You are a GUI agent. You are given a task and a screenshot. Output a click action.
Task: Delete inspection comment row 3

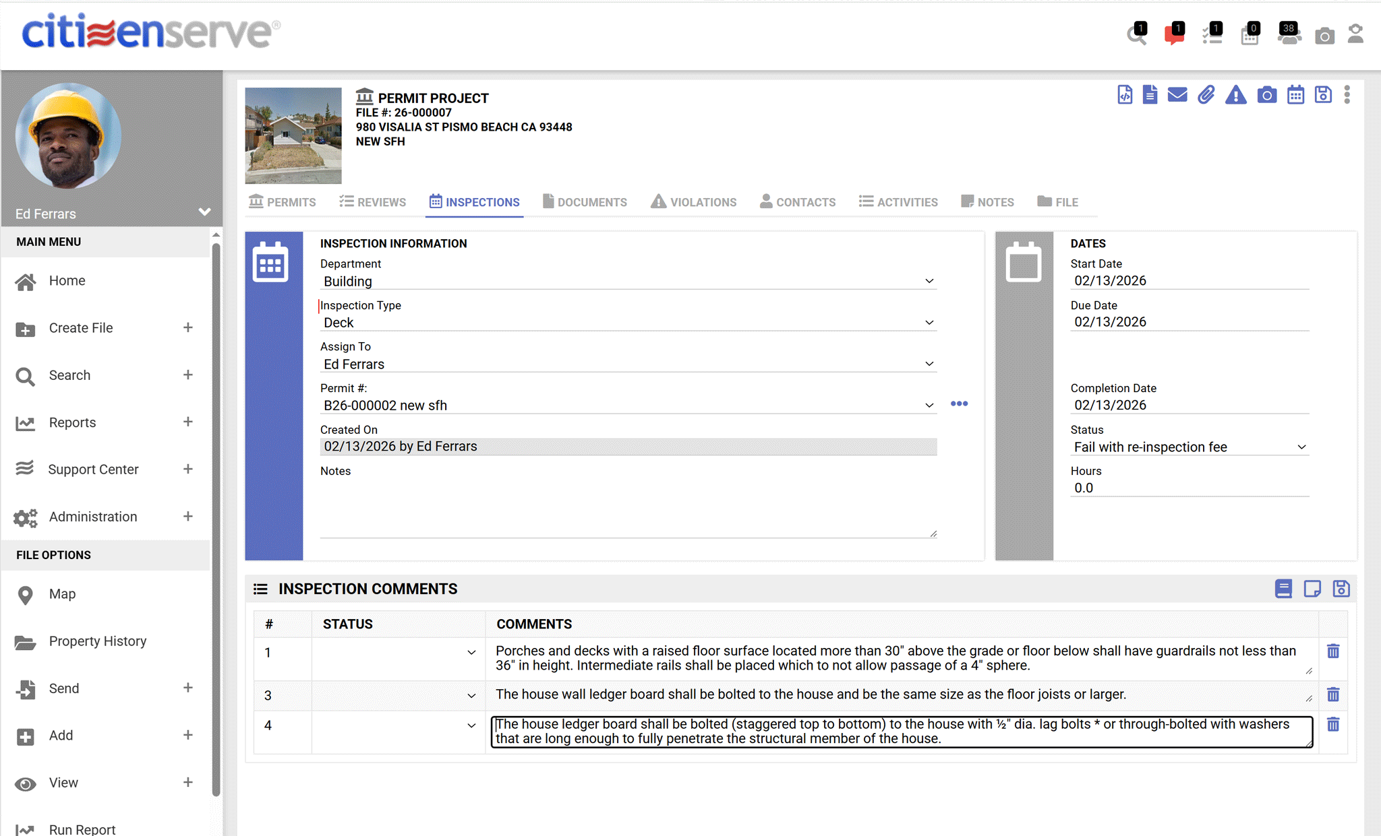click(x=1333, y=695)
